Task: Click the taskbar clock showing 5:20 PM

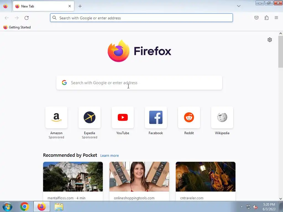Action: tap(269, 207)
